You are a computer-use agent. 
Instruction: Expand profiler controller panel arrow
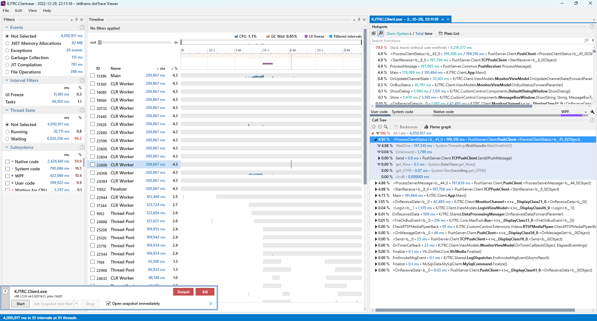click(211, 304)
